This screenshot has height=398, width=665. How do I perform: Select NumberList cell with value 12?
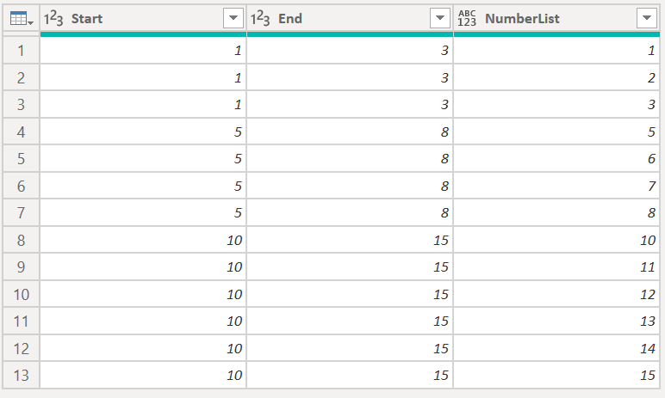tap(556, 294)
